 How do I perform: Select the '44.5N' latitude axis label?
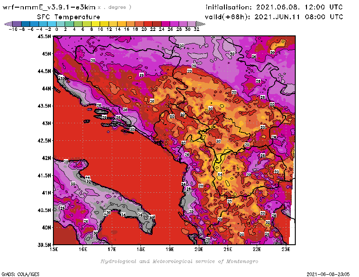[x=44, y=71]
